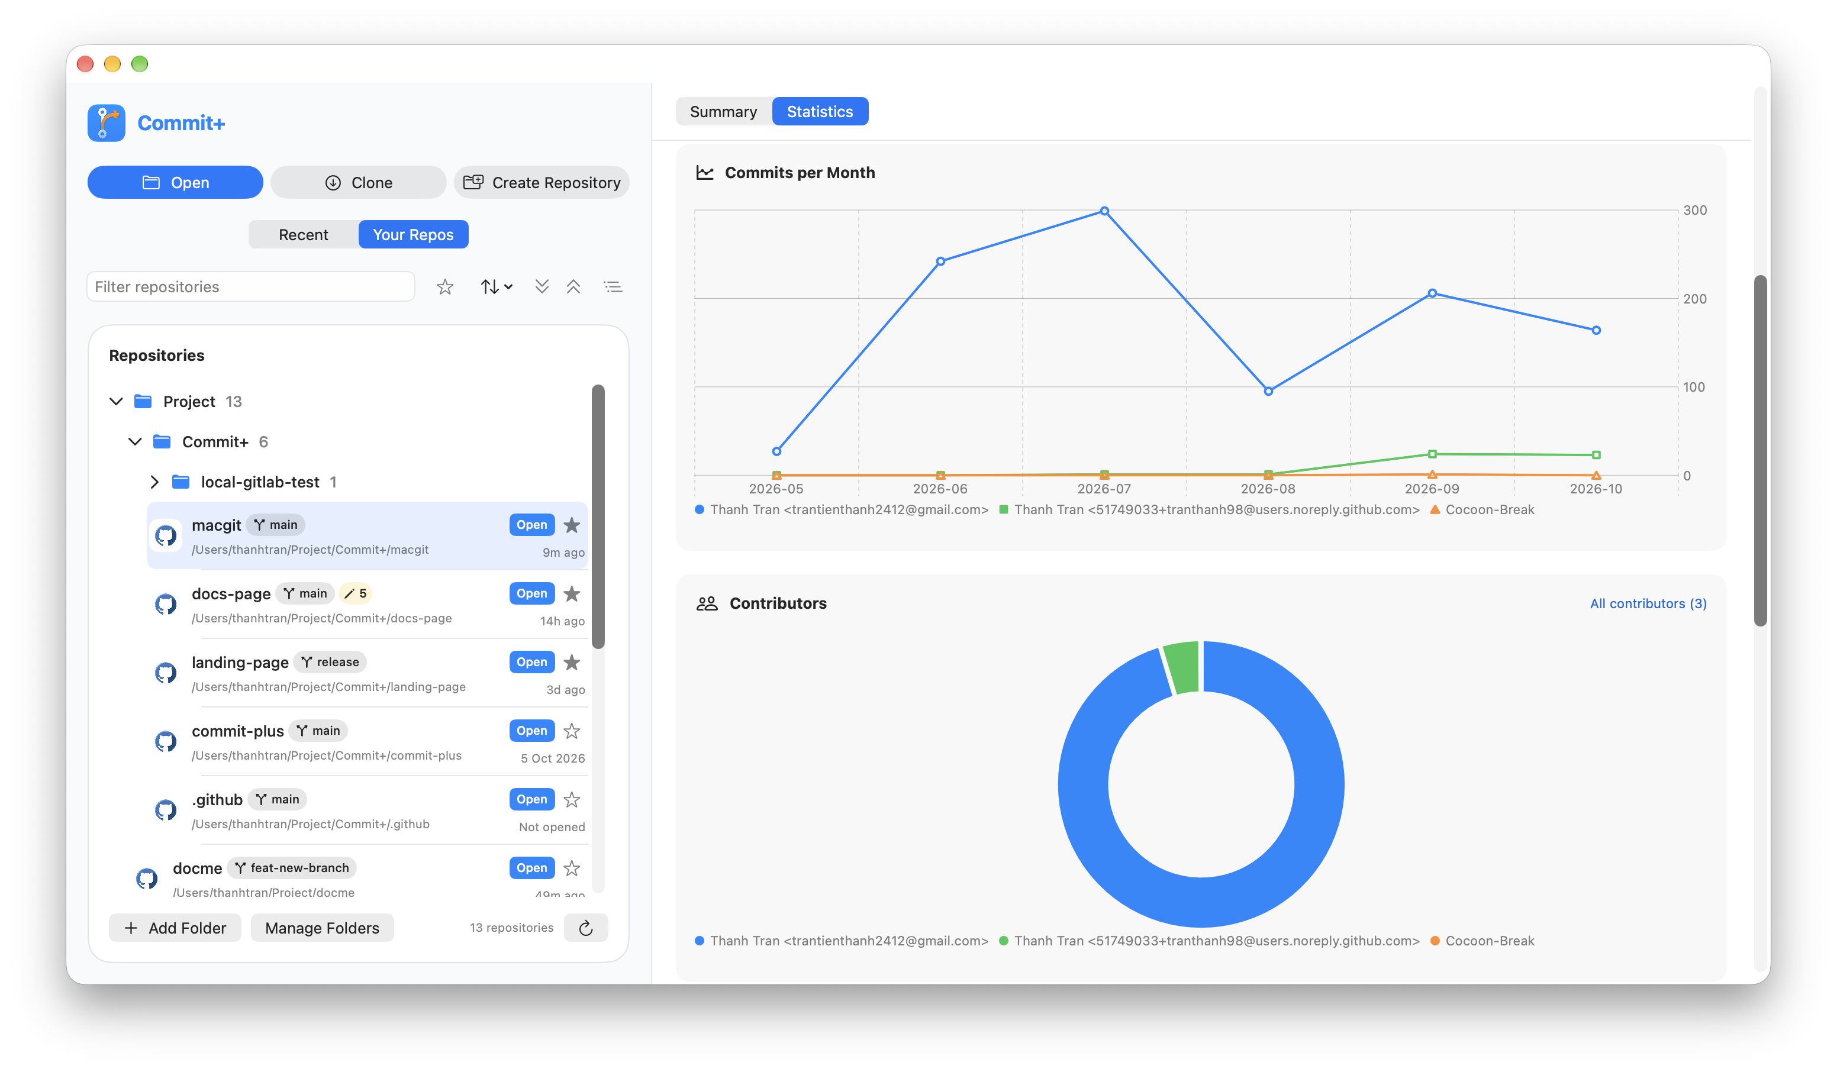
Task: Refresh the repositories list
Action: [586, 928]
